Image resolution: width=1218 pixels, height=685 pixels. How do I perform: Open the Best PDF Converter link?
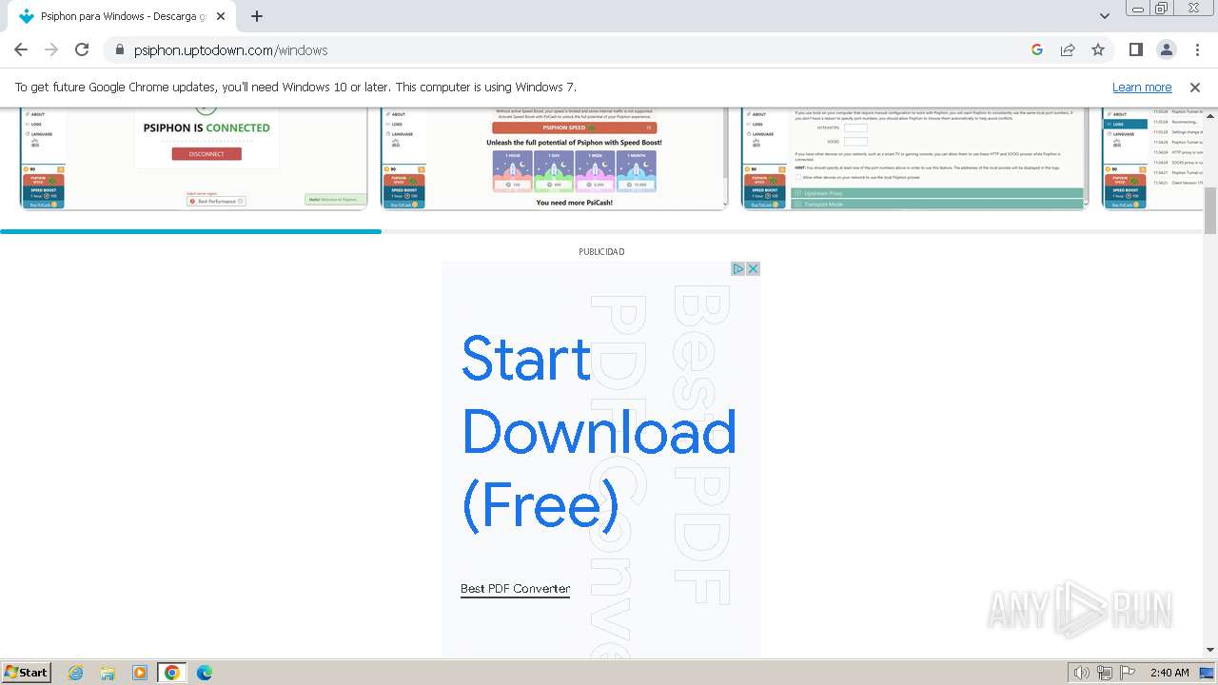(515, 589)
